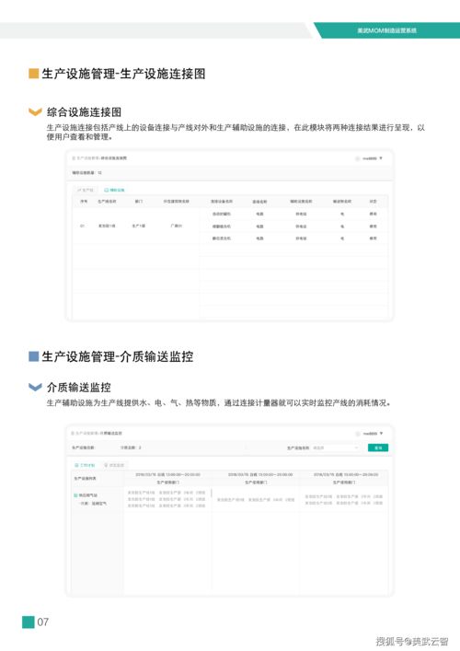Click heading 生产设施管理-生产设施连接图

tap(123, 74)
